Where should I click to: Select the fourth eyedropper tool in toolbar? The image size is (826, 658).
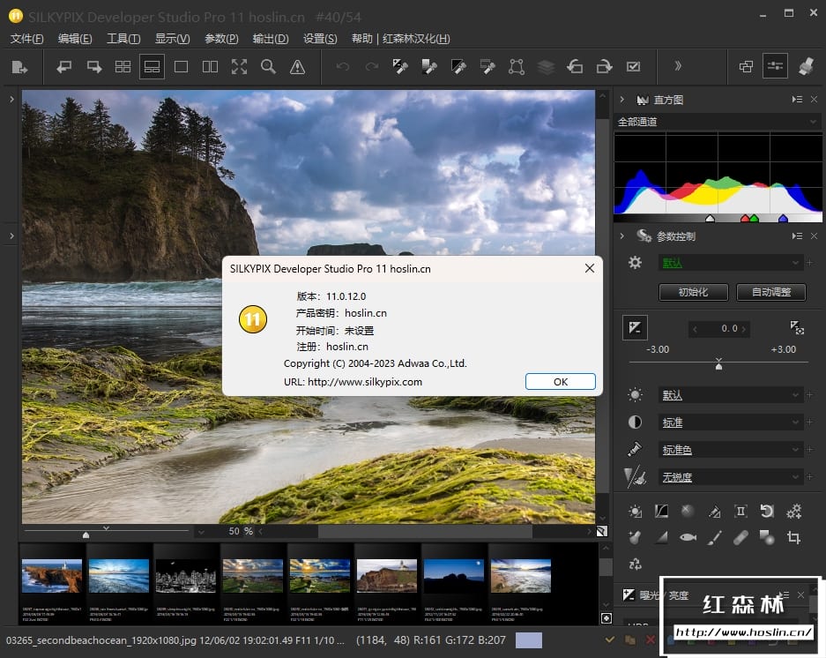click(x=487, y=67)
